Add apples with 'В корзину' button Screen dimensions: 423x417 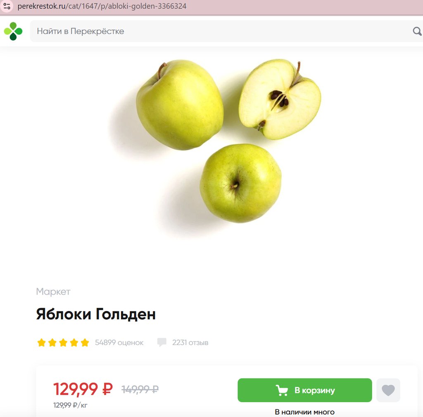coord(305,390)
